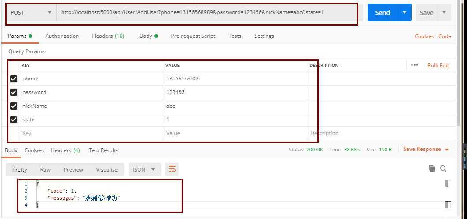Click the Send button
This screenshot has height=219, width=467.
(x=383, y=12)
